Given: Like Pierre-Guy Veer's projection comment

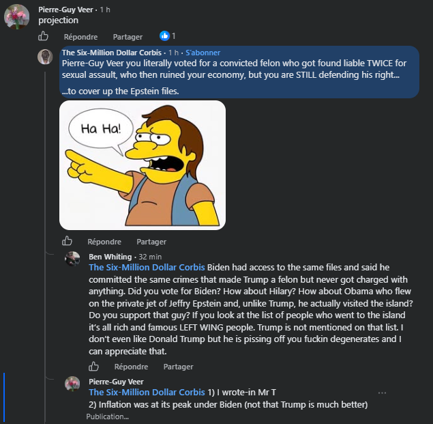Looking at the screenshot, I should point(43,36).
